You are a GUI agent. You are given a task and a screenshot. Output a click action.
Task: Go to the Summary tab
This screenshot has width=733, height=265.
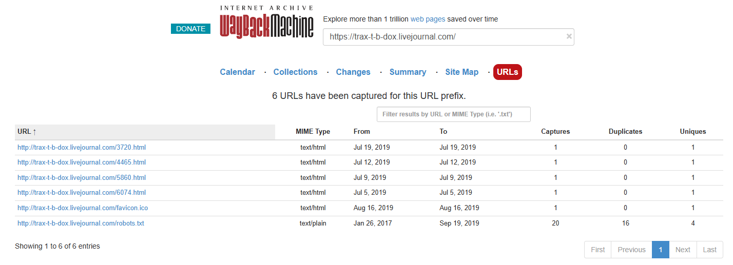click(x=408, y=72)
